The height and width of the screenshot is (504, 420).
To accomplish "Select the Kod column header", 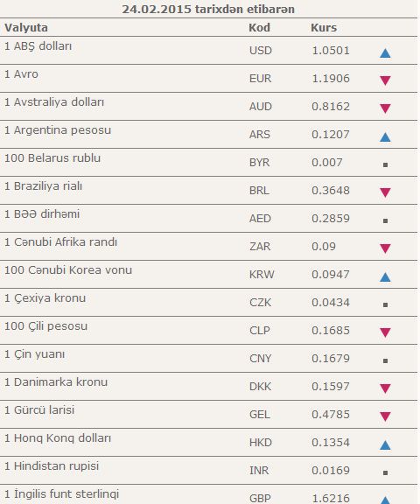I will pyautogui.click(x=259, y=28).
